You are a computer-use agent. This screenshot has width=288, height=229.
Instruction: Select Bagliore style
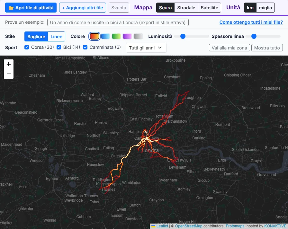36,37
